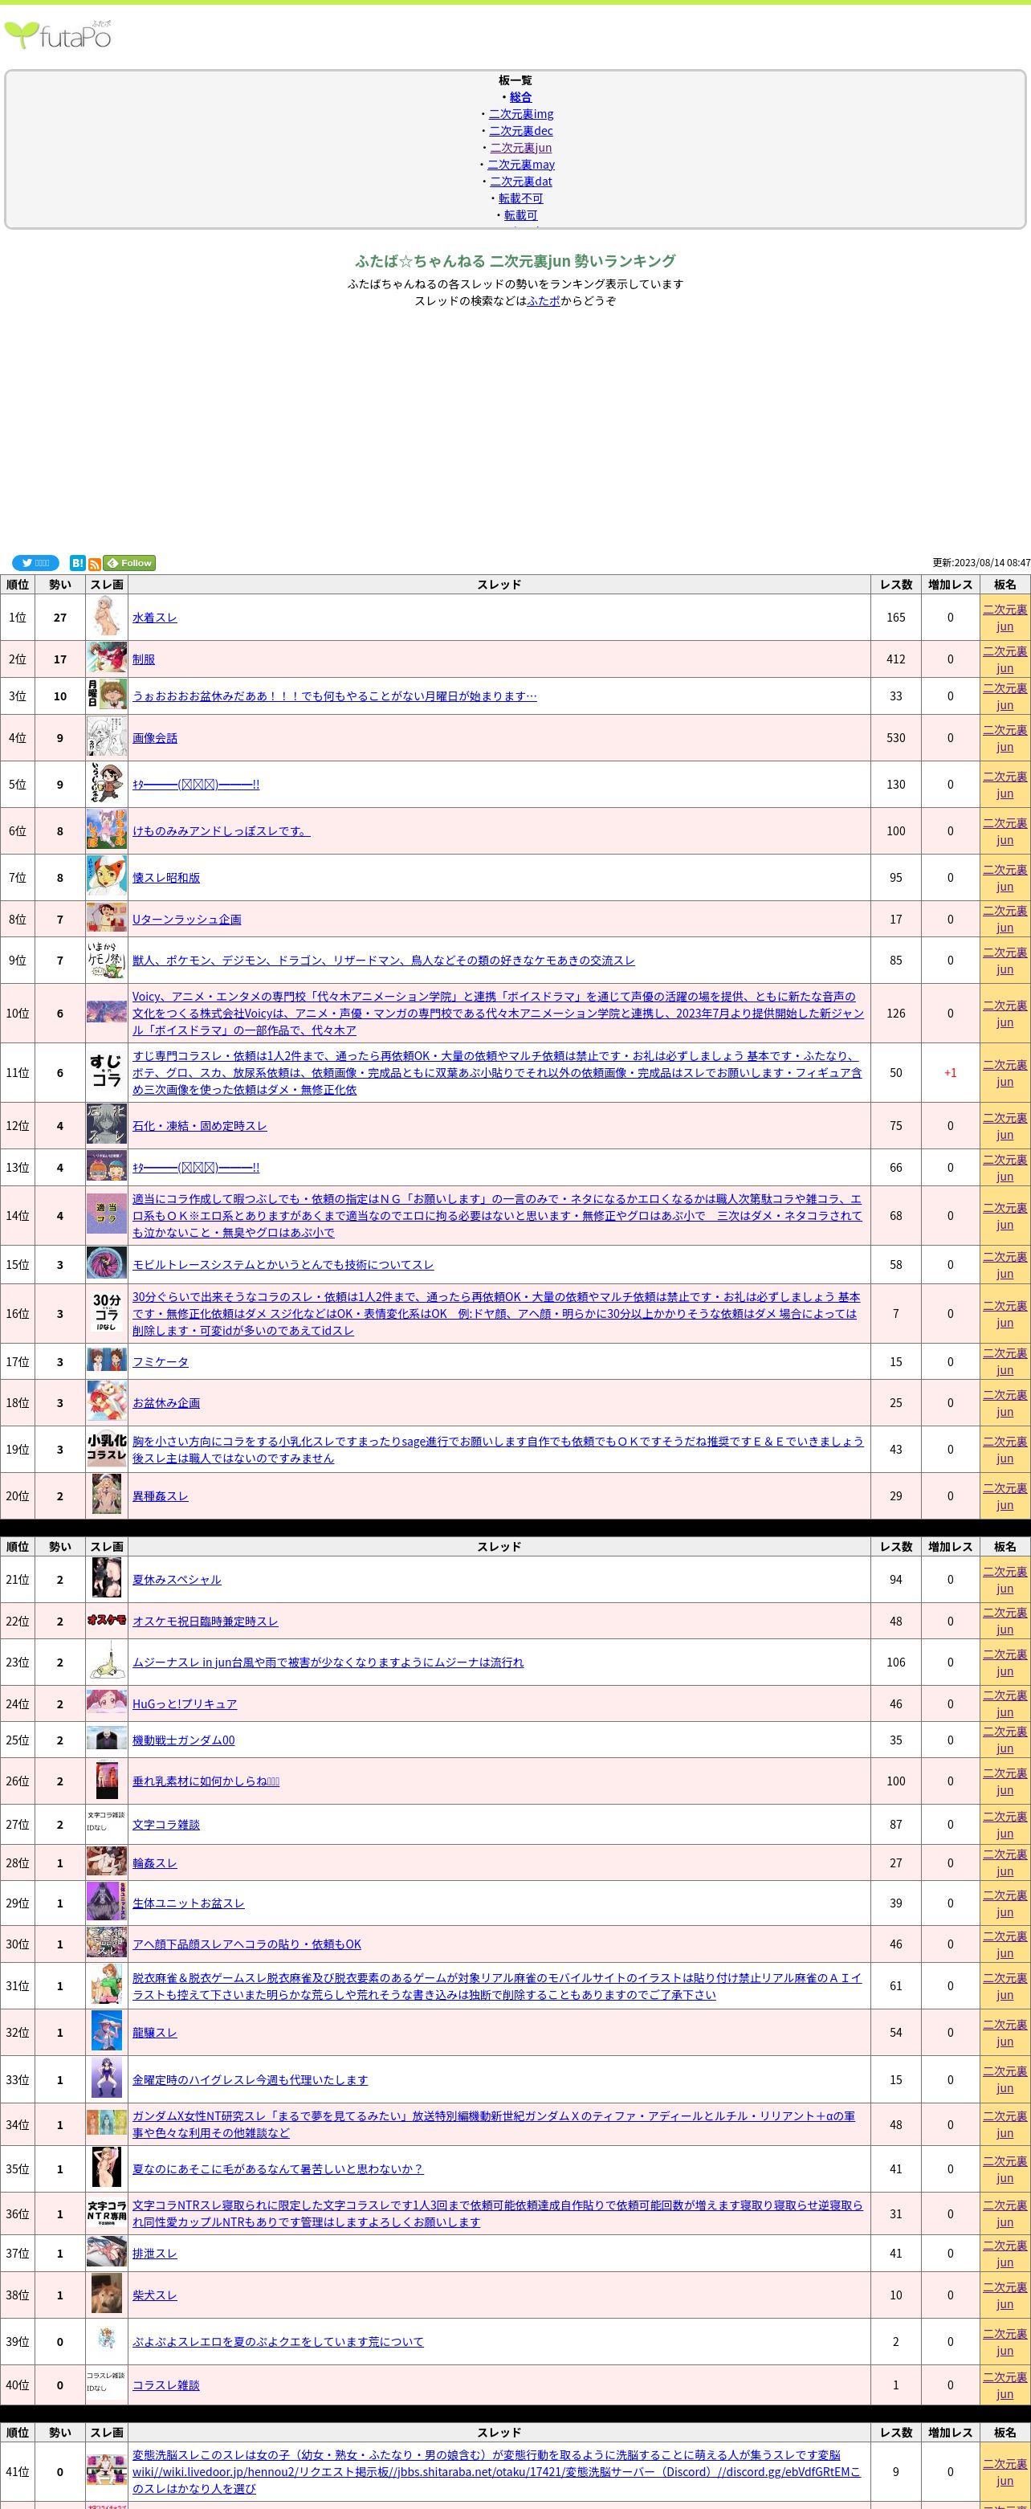
Task: Click thumbnail of the 龍驤スレ row
Action: coord(106,2033)
